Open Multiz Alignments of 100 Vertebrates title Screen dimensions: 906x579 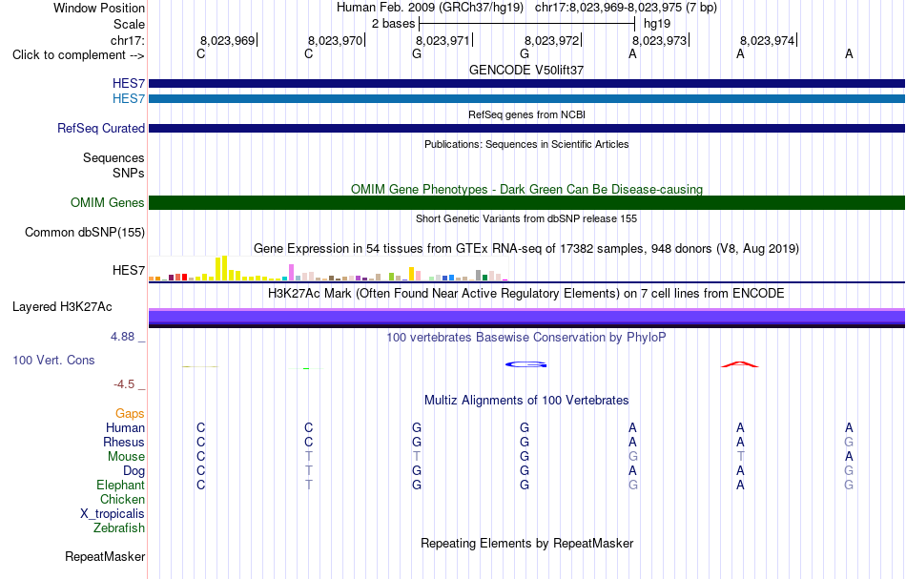(x=526, y=400)
